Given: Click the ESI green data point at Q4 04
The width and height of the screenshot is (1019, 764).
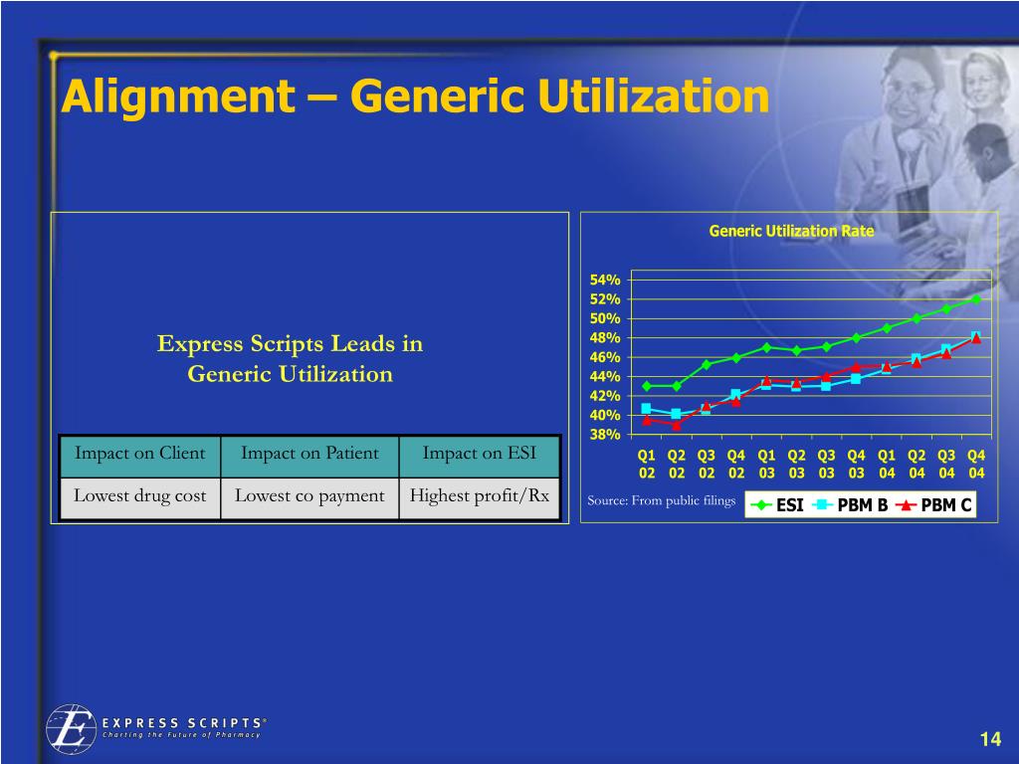Looking at the screenshot, I should (976, 298).
